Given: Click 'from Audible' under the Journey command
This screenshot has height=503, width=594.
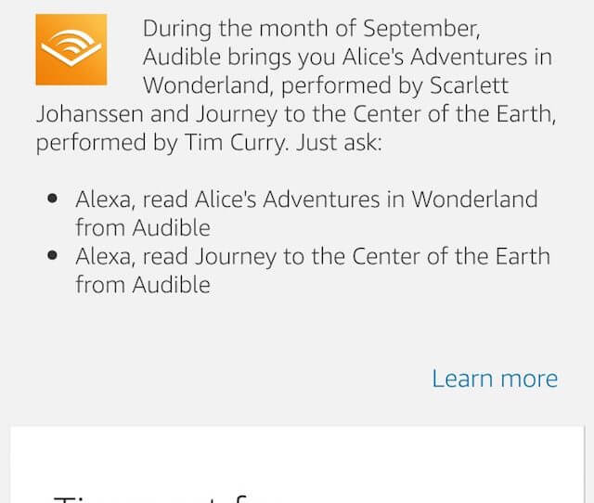Looking at the screenshot, I should click(143, 285).
